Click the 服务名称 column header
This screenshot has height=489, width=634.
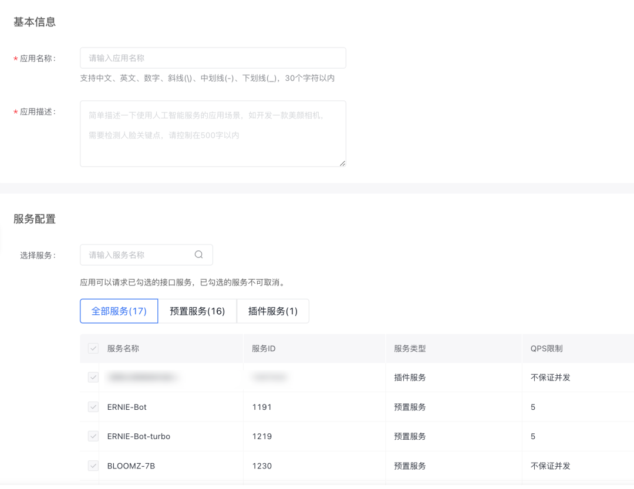pyautogui.click(x=124, y=348)
